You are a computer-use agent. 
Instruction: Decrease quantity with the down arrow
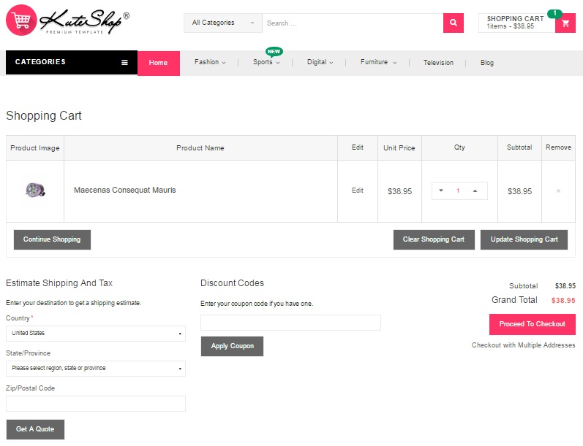coord(441,191)
